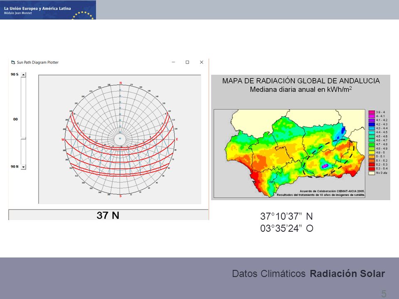Viewport: 399px width, 299px height.
Task: Click the 'Acuerdo de Colaboración CIEMAT-AICIA 2005' credit
Action: [332, 191]
